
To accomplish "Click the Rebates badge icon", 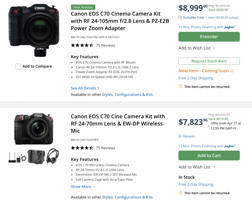I will coord(180,136).
